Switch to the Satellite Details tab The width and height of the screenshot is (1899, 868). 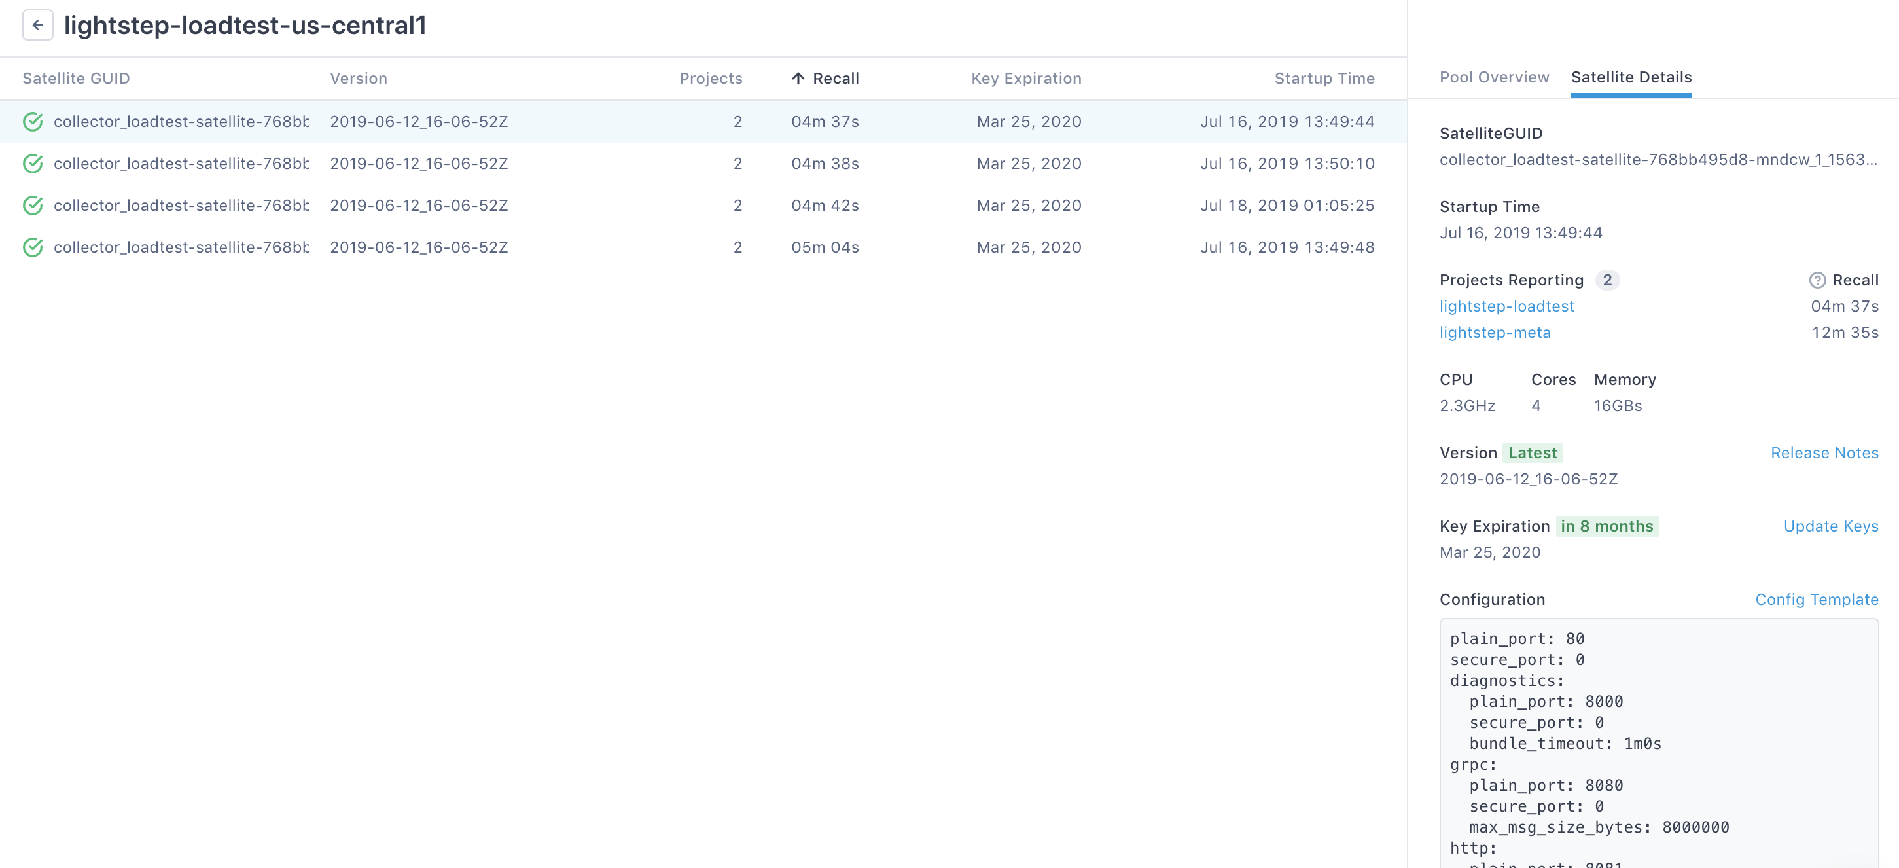click(1631, 77)
